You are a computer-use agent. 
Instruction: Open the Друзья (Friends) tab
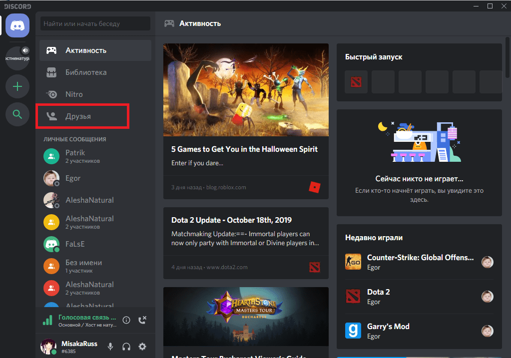83,116
